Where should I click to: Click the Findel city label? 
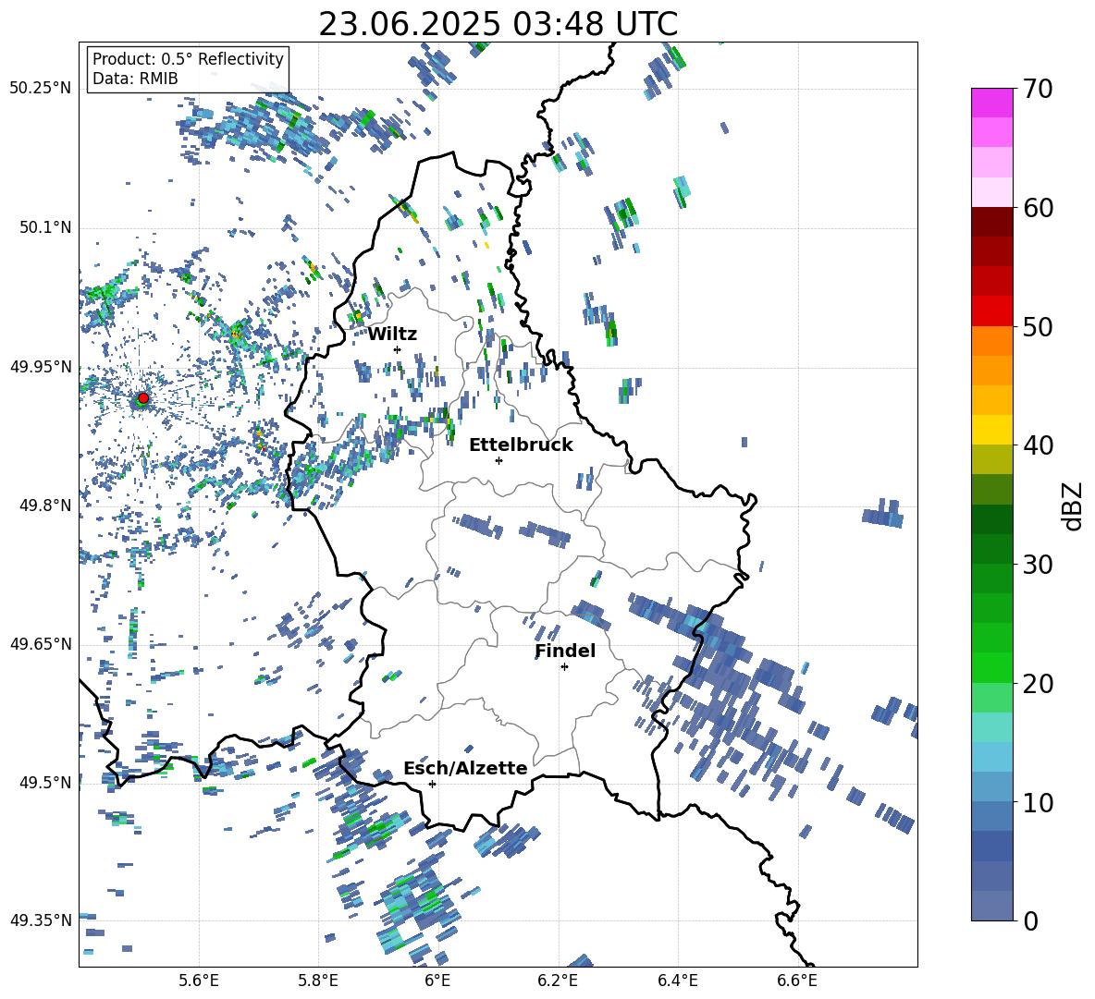(565, 651)
